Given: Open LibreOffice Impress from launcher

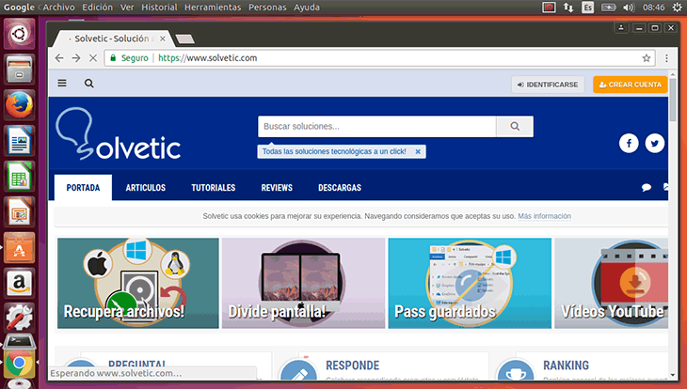Looking at the screenshot, I should tap(19, 212).
